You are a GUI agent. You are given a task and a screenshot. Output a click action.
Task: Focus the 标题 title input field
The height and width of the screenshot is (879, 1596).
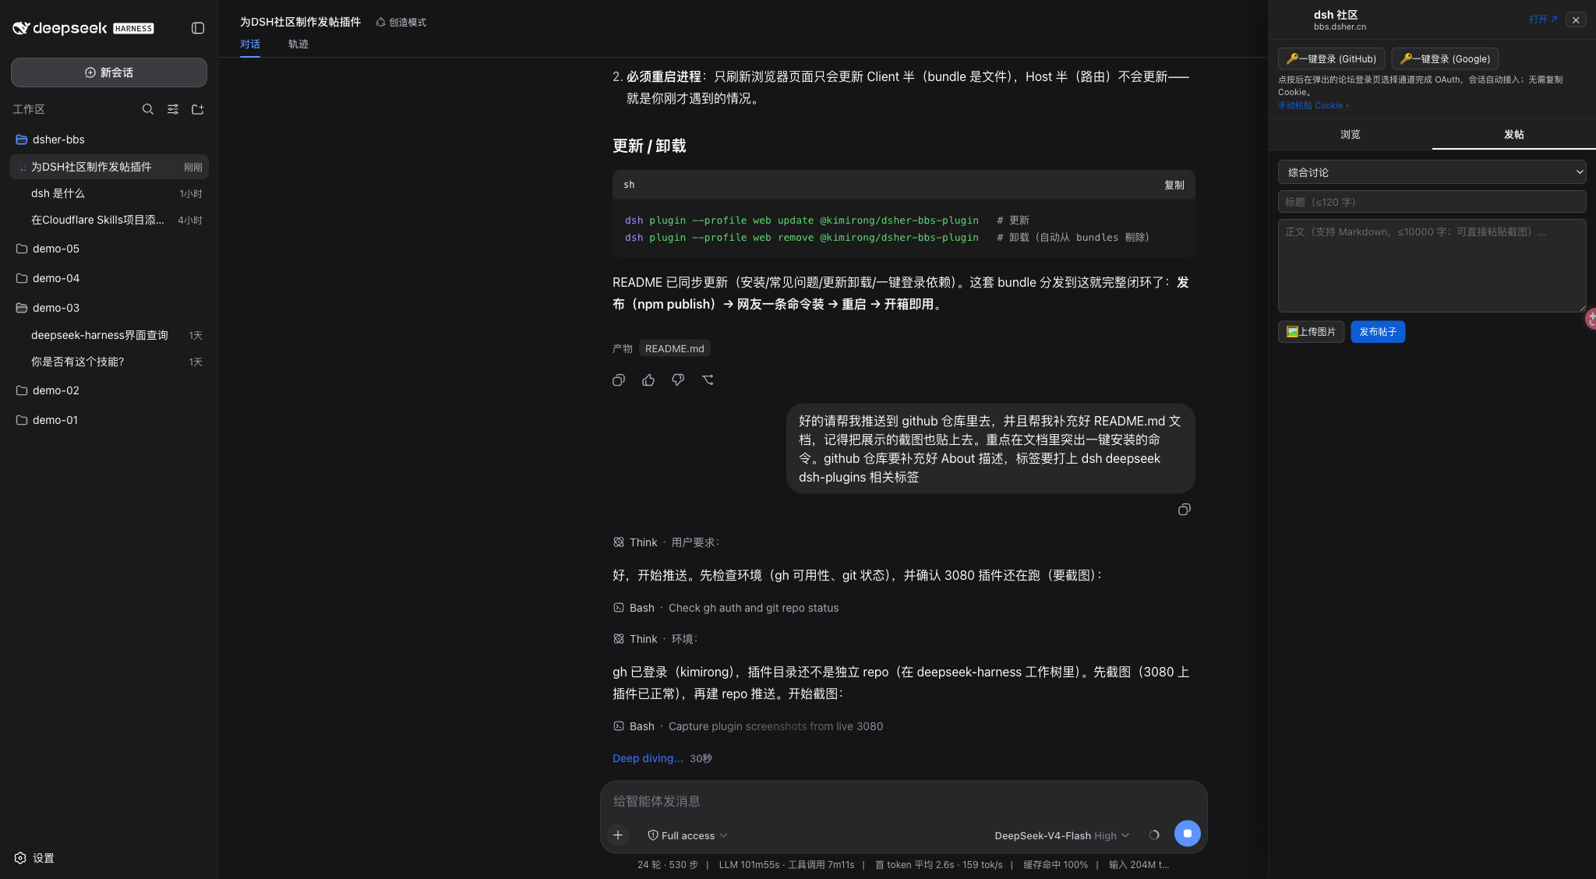(x=1432, y=202)
